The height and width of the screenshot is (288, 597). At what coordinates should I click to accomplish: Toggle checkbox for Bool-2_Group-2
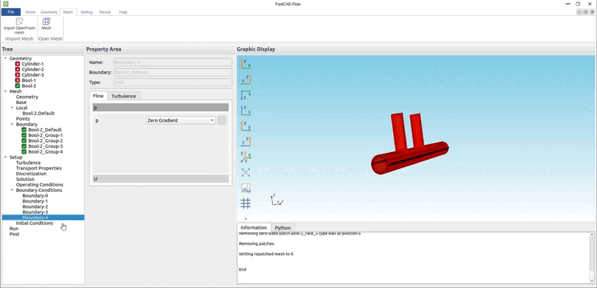tap(24, 141)
